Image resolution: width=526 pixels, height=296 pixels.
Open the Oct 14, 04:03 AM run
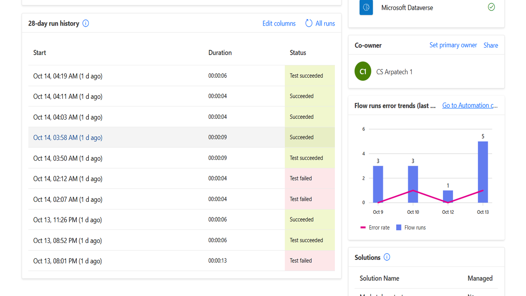(68, 117)
